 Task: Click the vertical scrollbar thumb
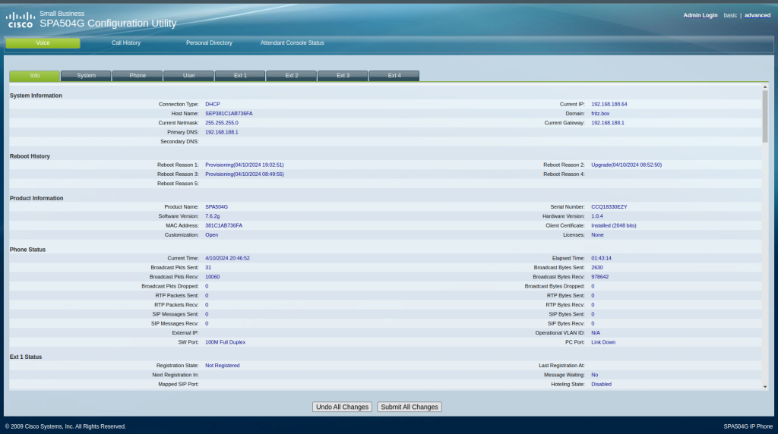[765, 117]
